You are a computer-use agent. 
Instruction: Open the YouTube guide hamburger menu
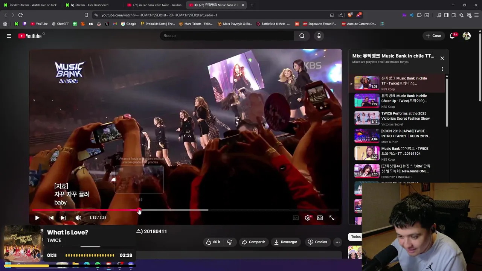pyautogui.click(x=9, y=36)
